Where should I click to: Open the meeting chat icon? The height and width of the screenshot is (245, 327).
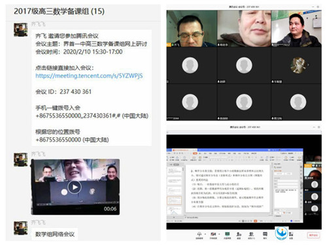(265, 235)
